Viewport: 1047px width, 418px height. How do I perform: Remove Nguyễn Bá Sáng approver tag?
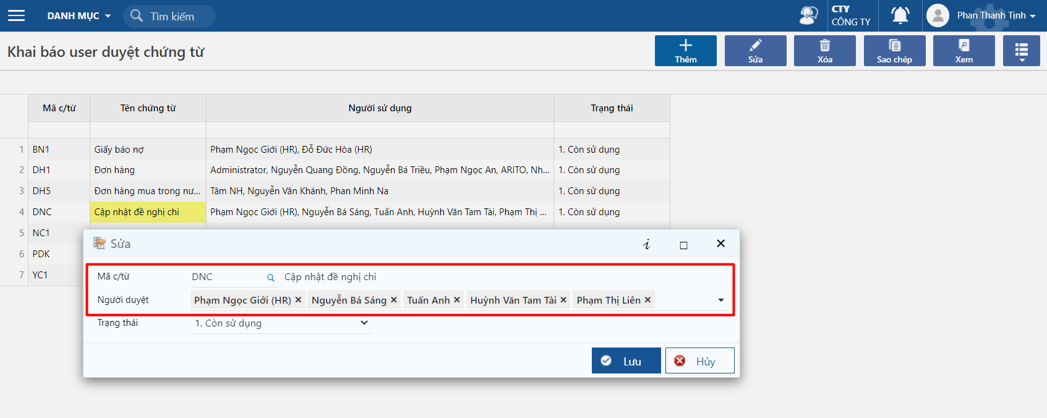click(x=393, y=300)
